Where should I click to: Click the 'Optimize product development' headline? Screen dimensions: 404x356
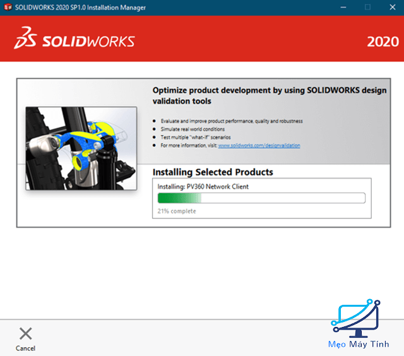click(270, 95)
